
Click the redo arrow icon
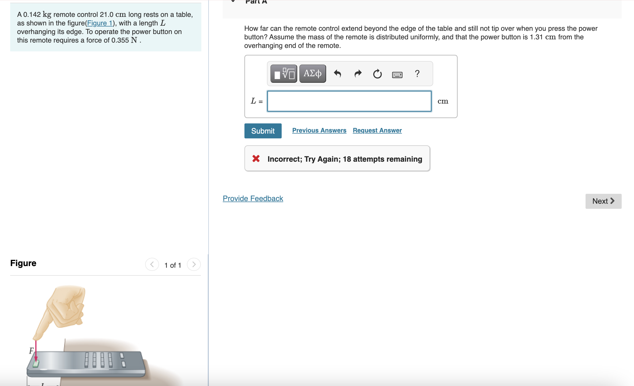tap(358, 74)
